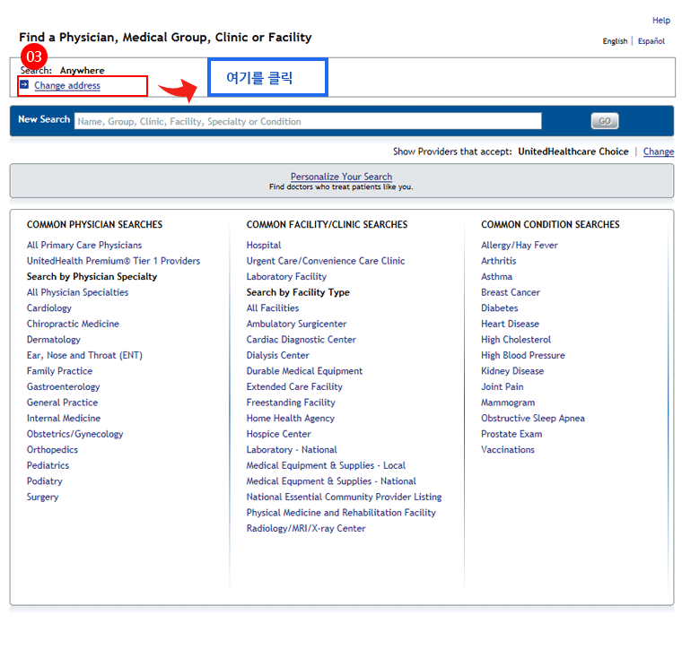Select Dialysis Center

277,356
